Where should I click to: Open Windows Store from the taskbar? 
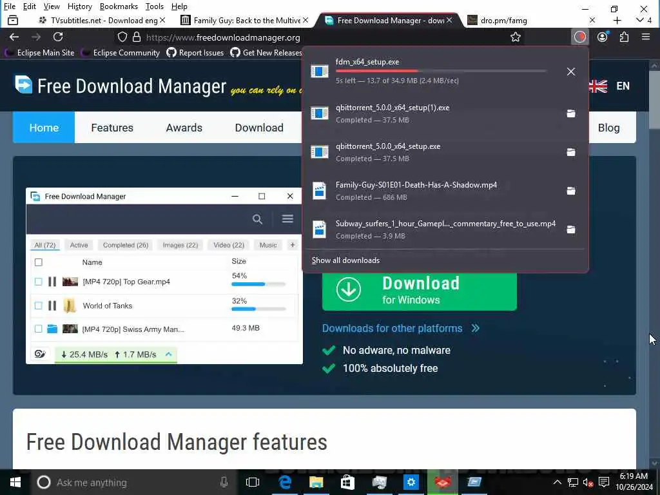[x=347, y=482]
